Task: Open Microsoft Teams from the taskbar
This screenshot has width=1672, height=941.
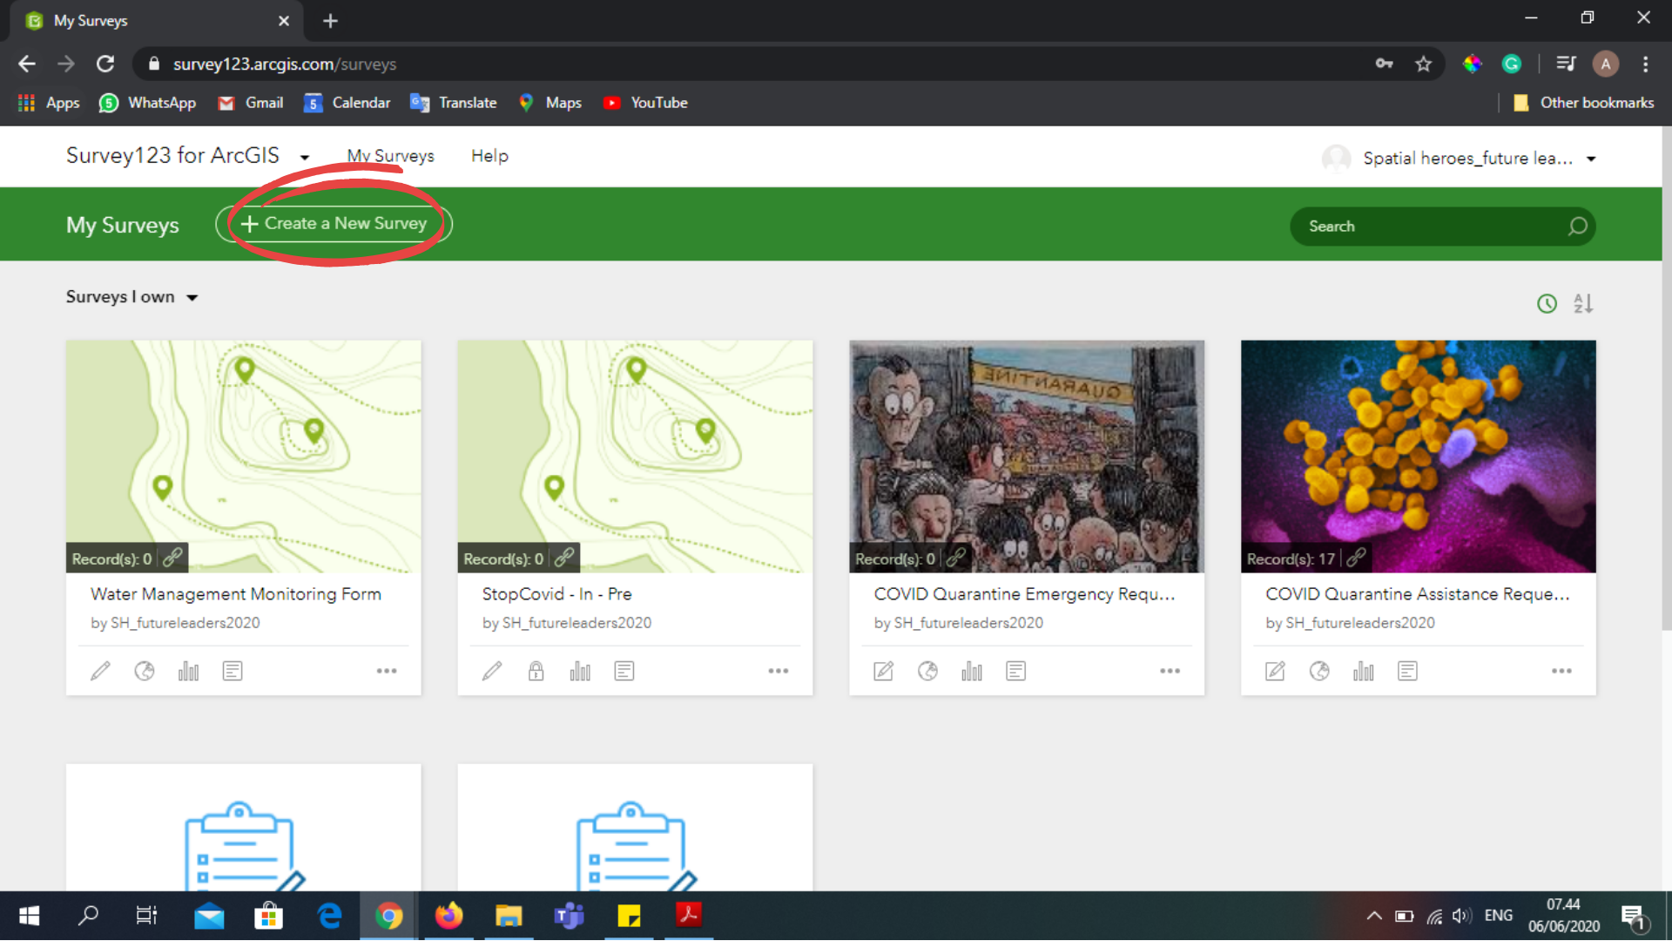Action: tap(569, 916)
